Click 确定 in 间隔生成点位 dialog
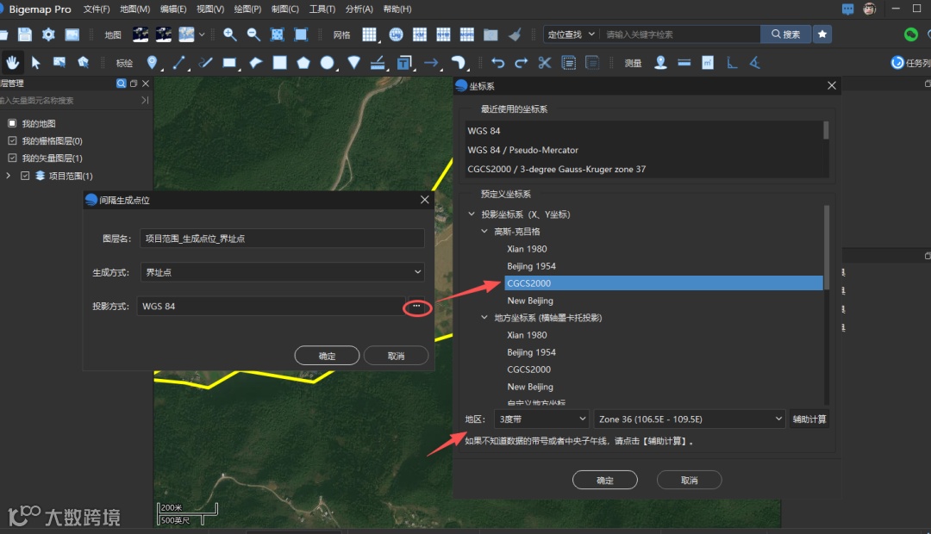This screenshot has height=534, width=931. tap(328, 356)
